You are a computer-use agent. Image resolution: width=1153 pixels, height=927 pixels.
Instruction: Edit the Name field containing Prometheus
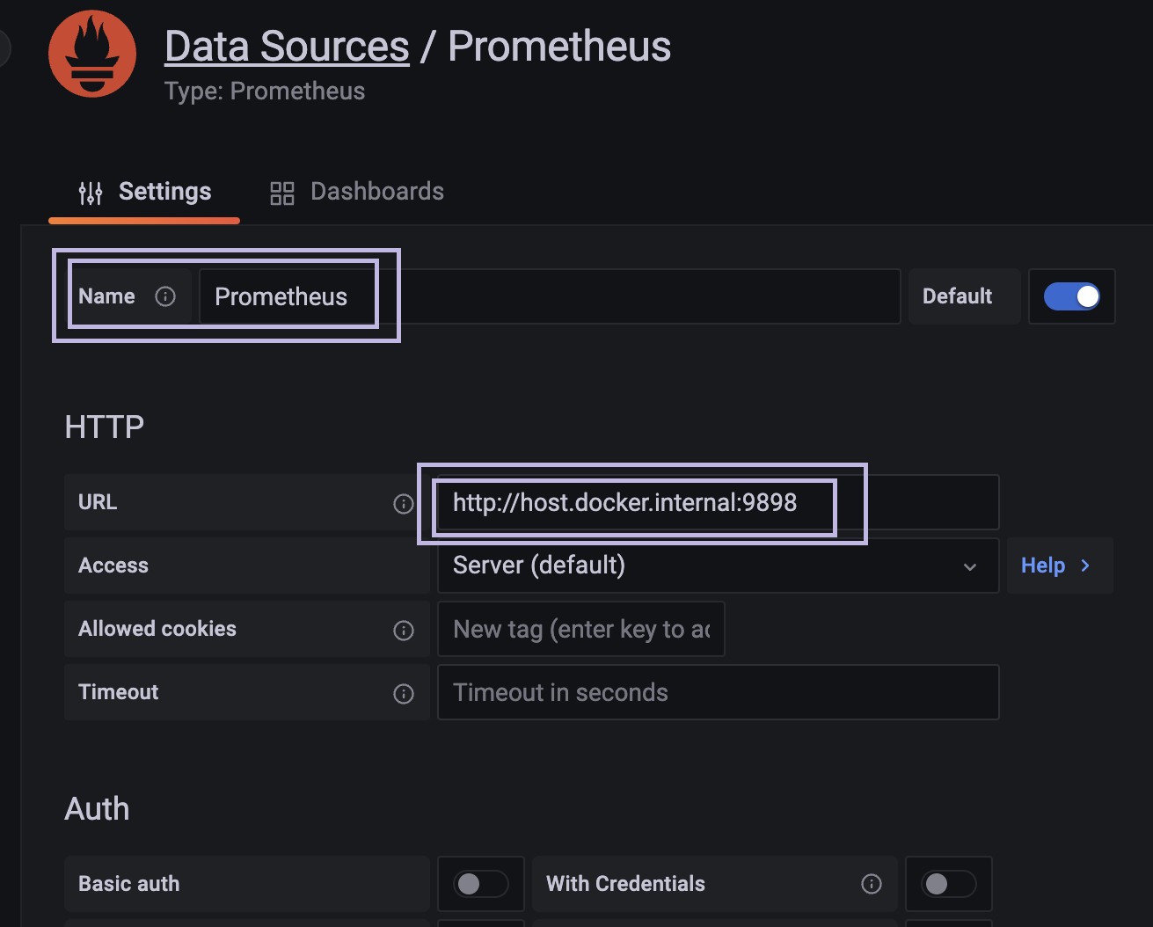click(x=550, y=296)
